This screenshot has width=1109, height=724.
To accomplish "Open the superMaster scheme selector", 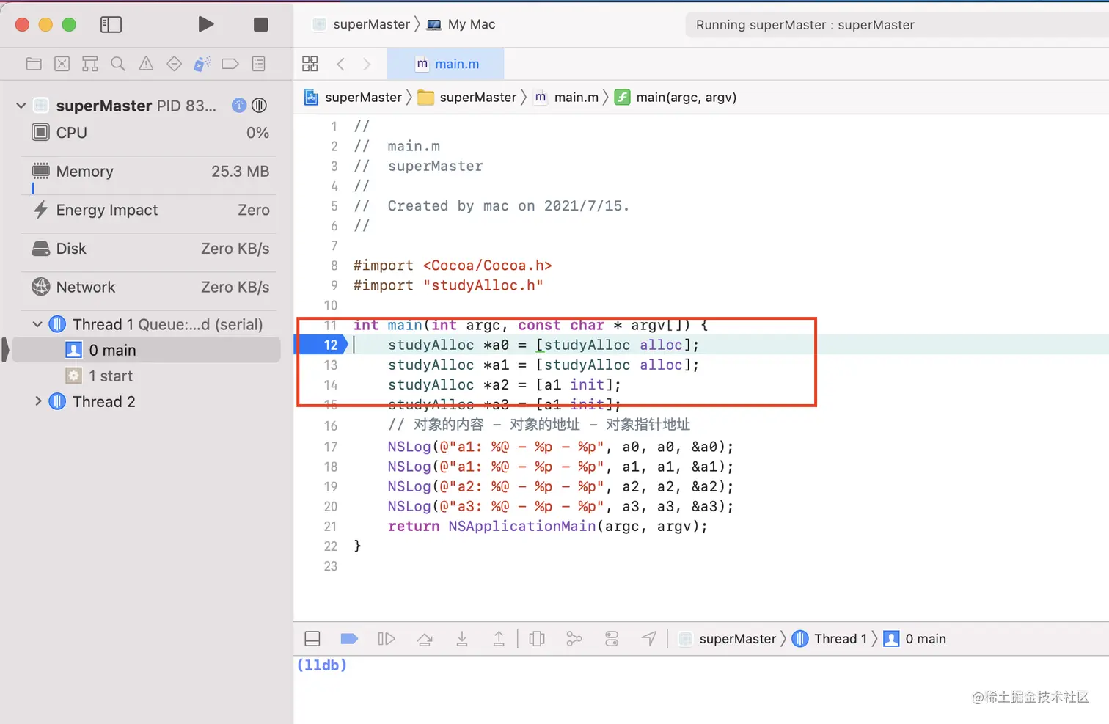I will point(362,24).
